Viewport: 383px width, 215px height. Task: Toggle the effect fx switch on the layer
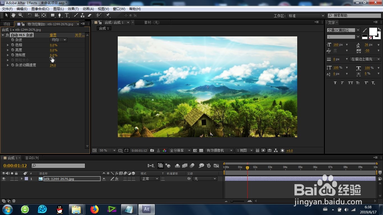(117, 179)
